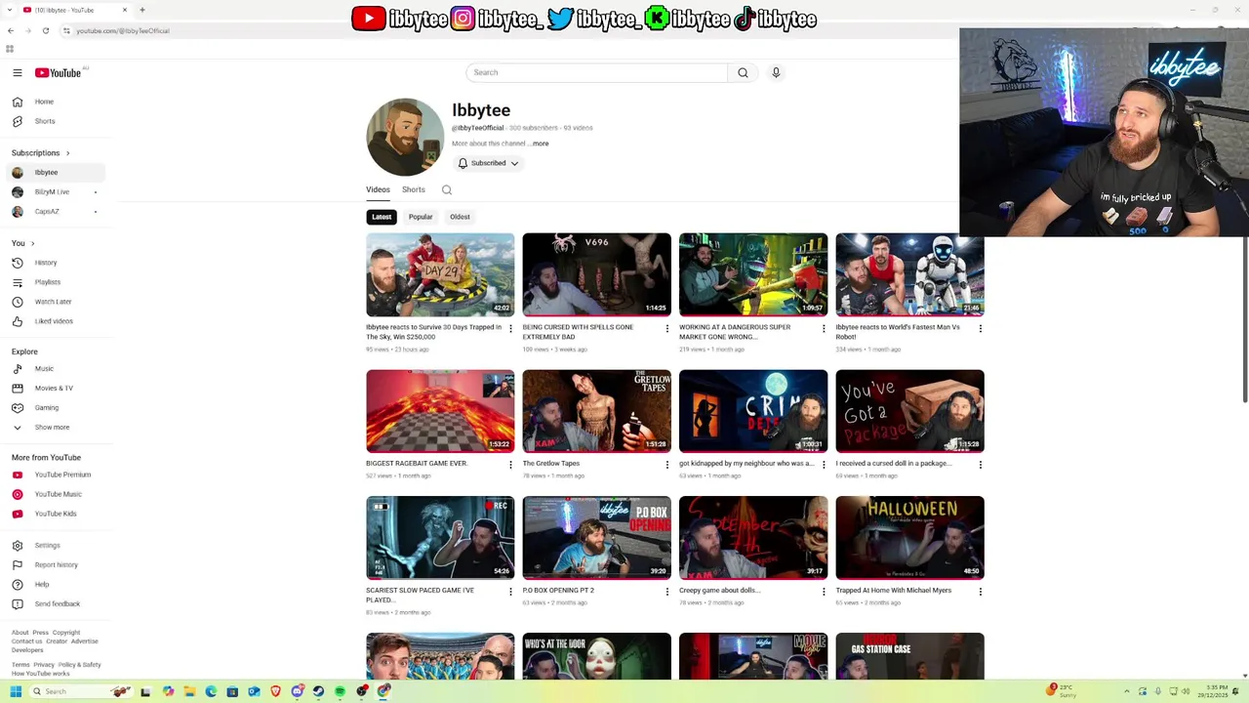Open the Day 29 Survive 30 Days thumbnail

(x=440, y=274)
